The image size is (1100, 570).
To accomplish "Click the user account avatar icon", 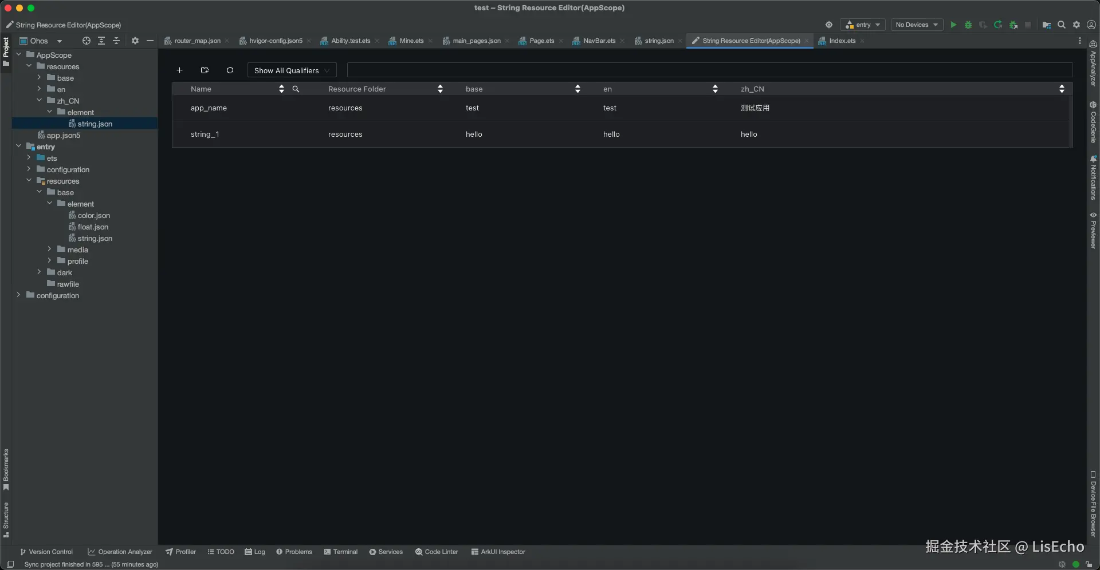I will click(x=1091, y=25).
